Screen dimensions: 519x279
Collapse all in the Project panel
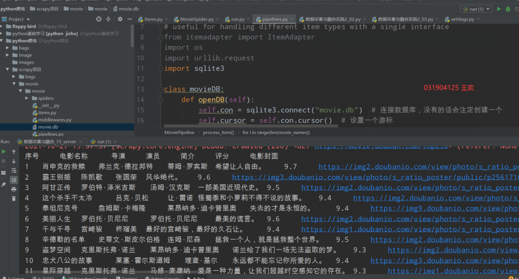point(108,19)
